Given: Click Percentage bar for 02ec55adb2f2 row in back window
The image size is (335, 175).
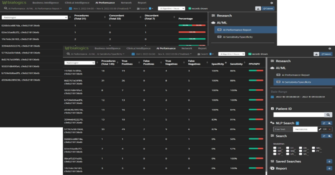Looking at the screenshot, I should pos(192,32).
